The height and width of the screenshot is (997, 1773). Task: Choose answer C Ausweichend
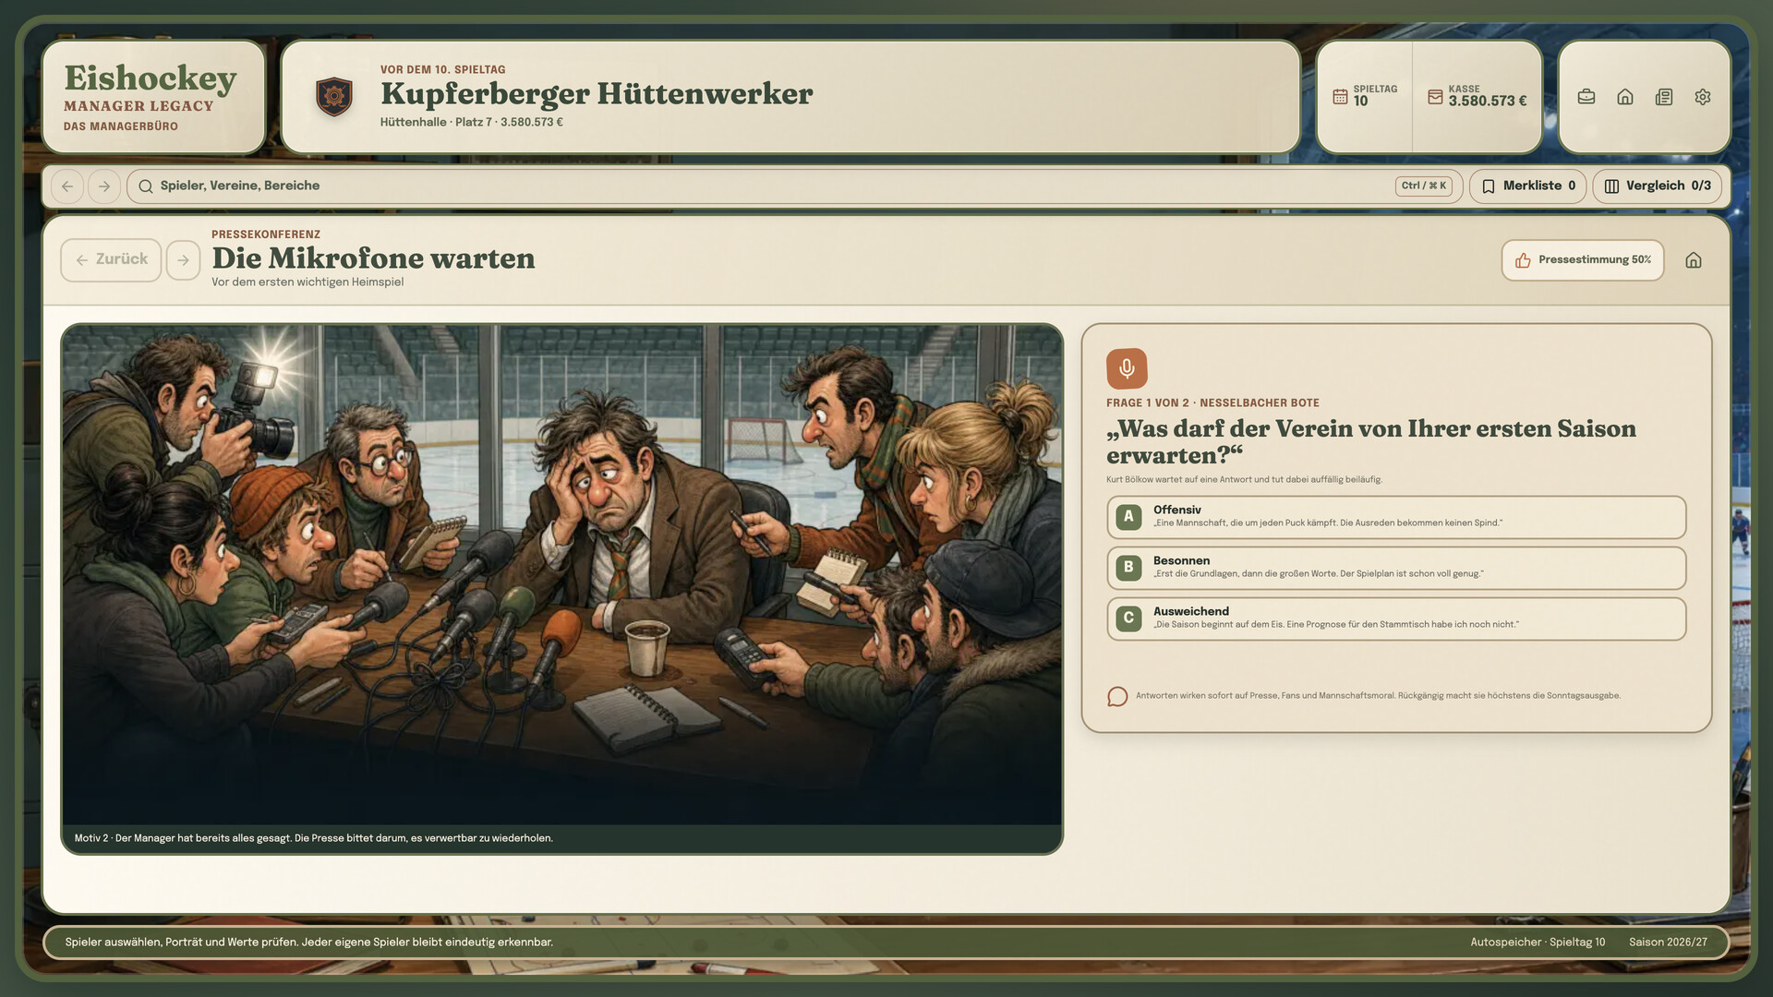pos(1396,619)
